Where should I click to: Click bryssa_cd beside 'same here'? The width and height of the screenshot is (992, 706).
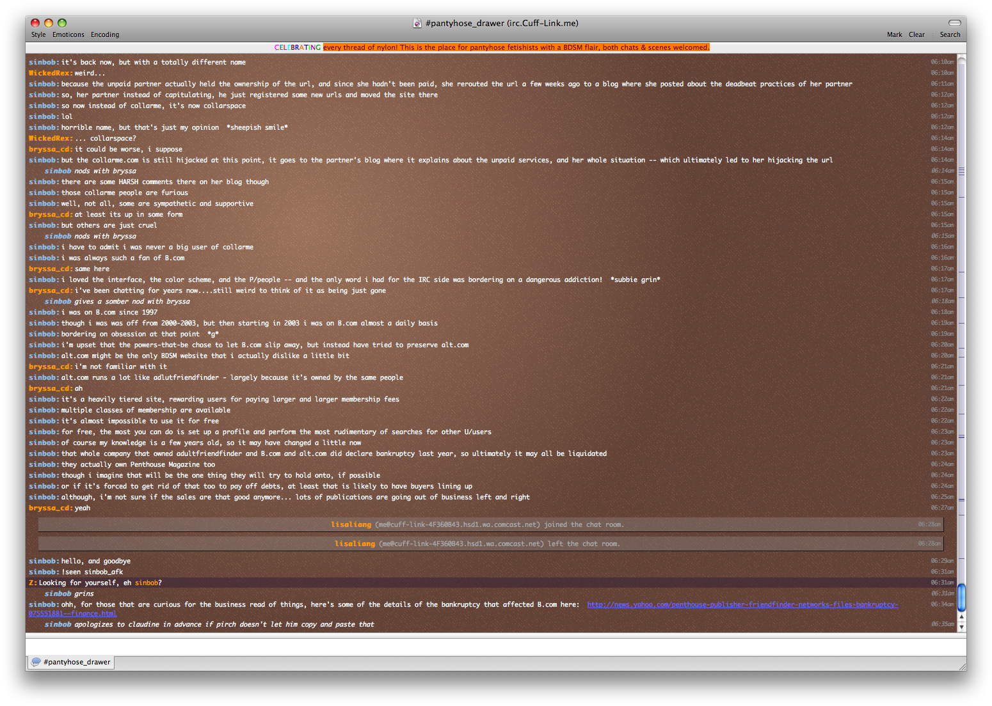coord(51,269)
